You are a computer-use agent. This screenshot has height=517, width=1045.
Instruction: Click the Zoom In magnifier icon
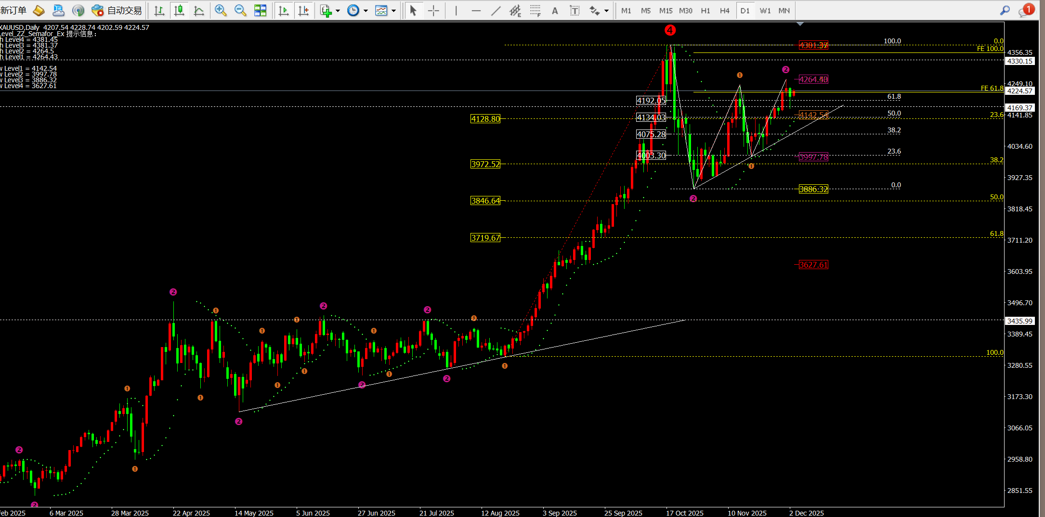[221, 11]
